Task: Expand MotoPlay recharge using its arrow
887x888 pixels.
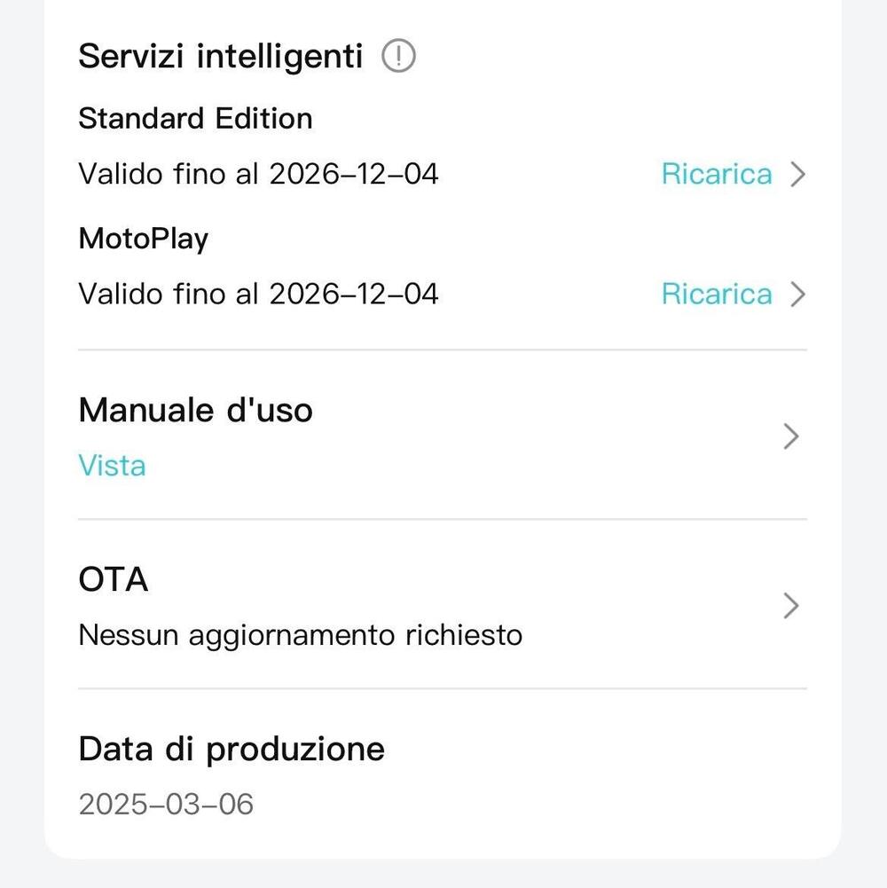Action: click(797, 294)
